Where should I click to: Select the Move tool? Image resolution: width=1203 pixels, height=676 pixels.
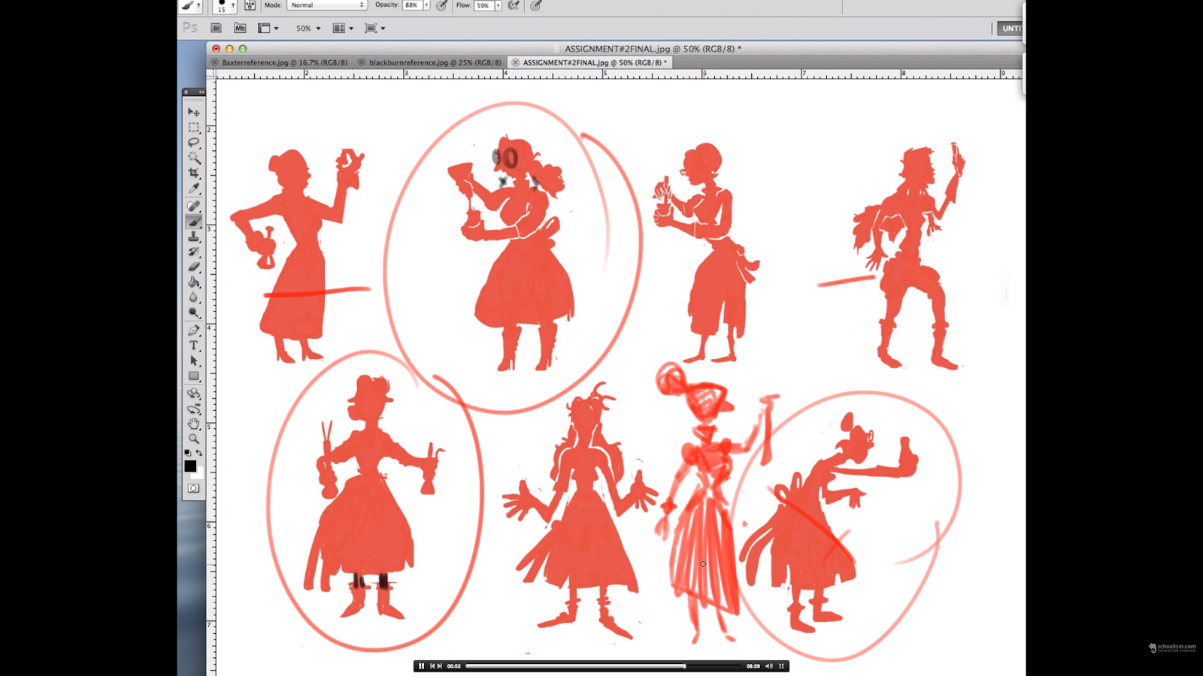pyautogui.click(x=193, y=112)
